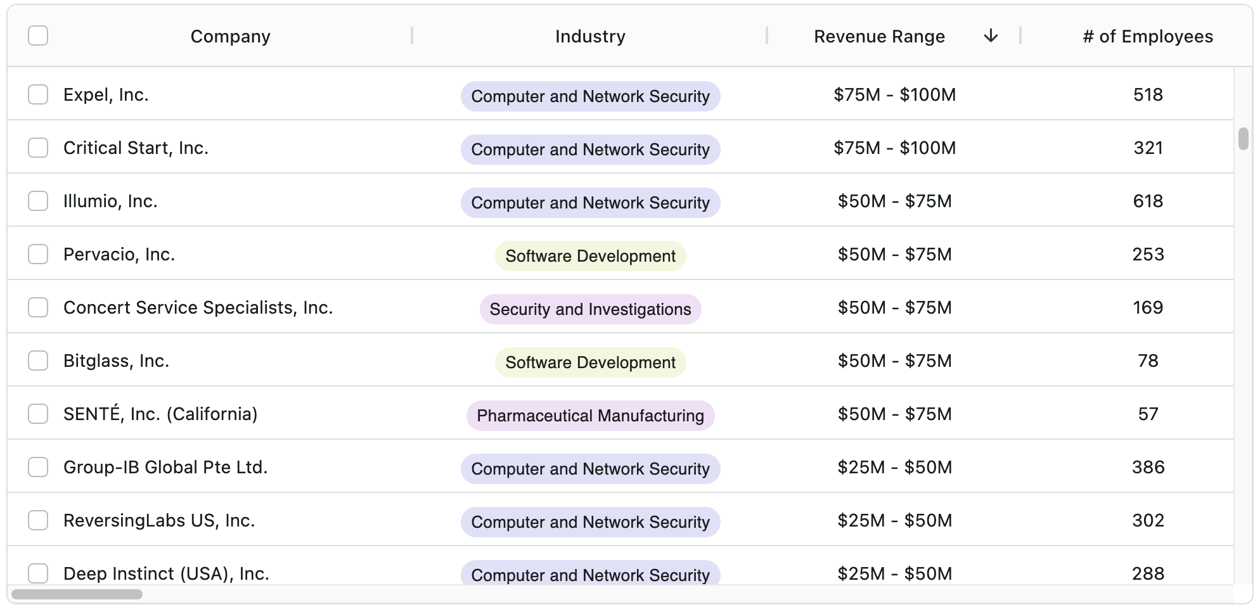This screenshot has width=1260, height=607.
Task: Check the row checkbox for Expel, Inc.
Action: [x=38, y=94]
